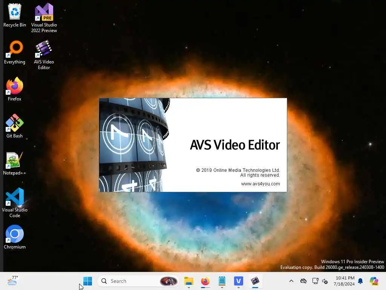
Task: Select the Firefox desktop shortcut
Action: [15, 89]
